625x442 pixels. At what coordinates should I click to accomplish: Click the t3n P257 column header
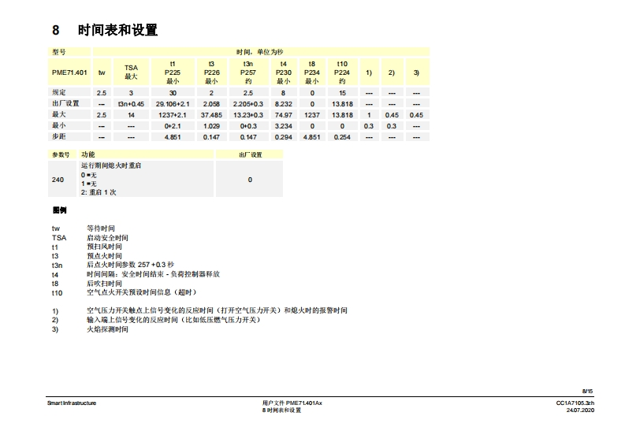[x=247, y=72]
